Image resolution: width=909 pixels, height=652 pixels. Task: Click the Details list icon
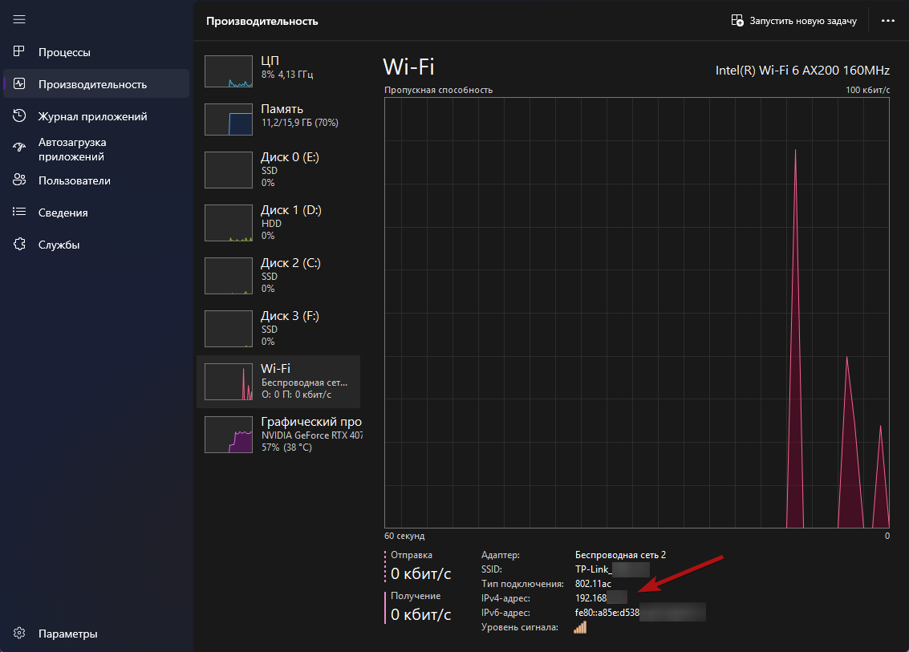coord(20,213)
